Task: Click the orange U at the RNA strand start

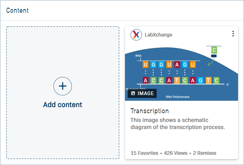Action: click(x=145, y=65)
